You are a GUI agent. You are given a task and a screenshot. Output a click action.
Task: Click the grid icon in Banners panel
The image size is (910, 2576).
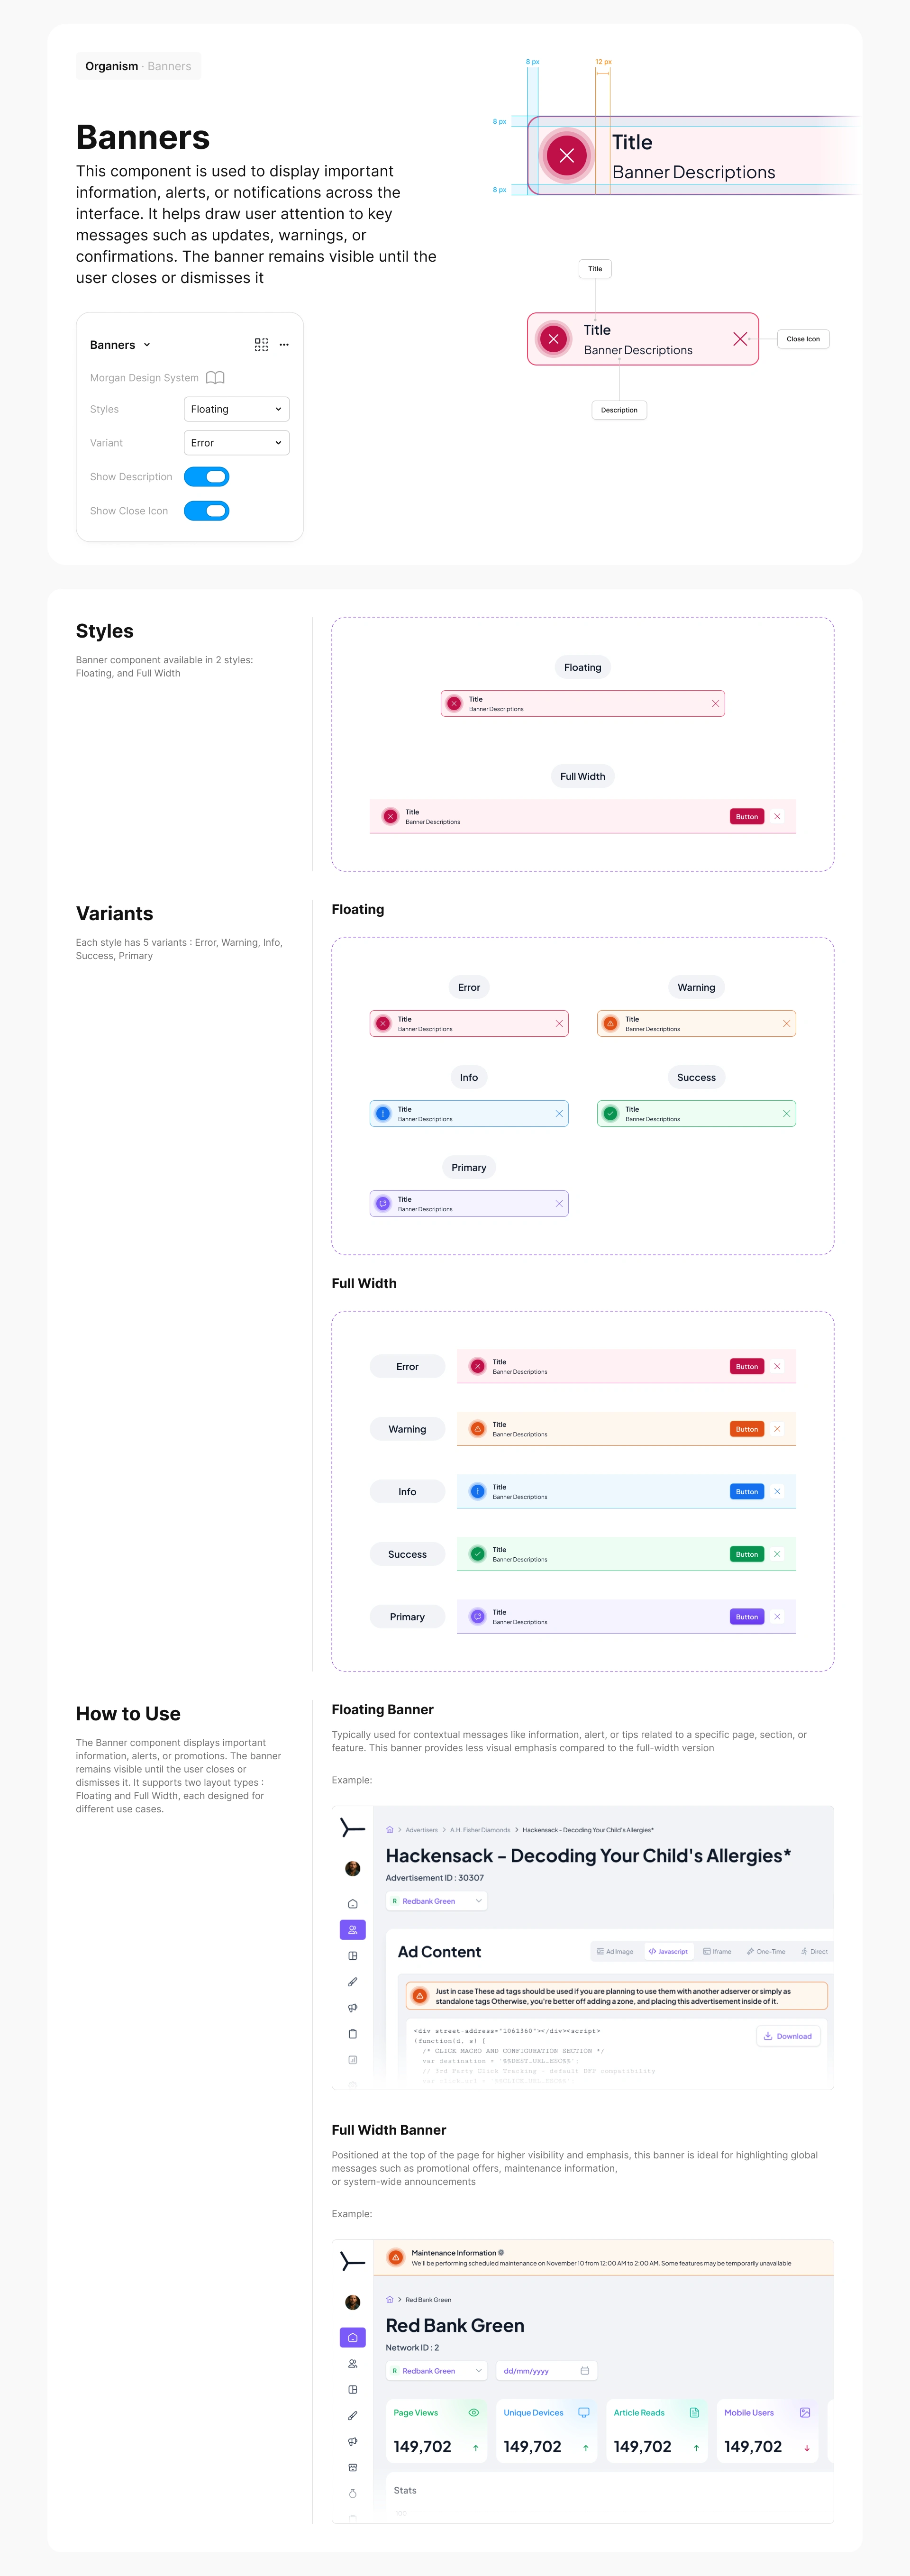point(261,344)
